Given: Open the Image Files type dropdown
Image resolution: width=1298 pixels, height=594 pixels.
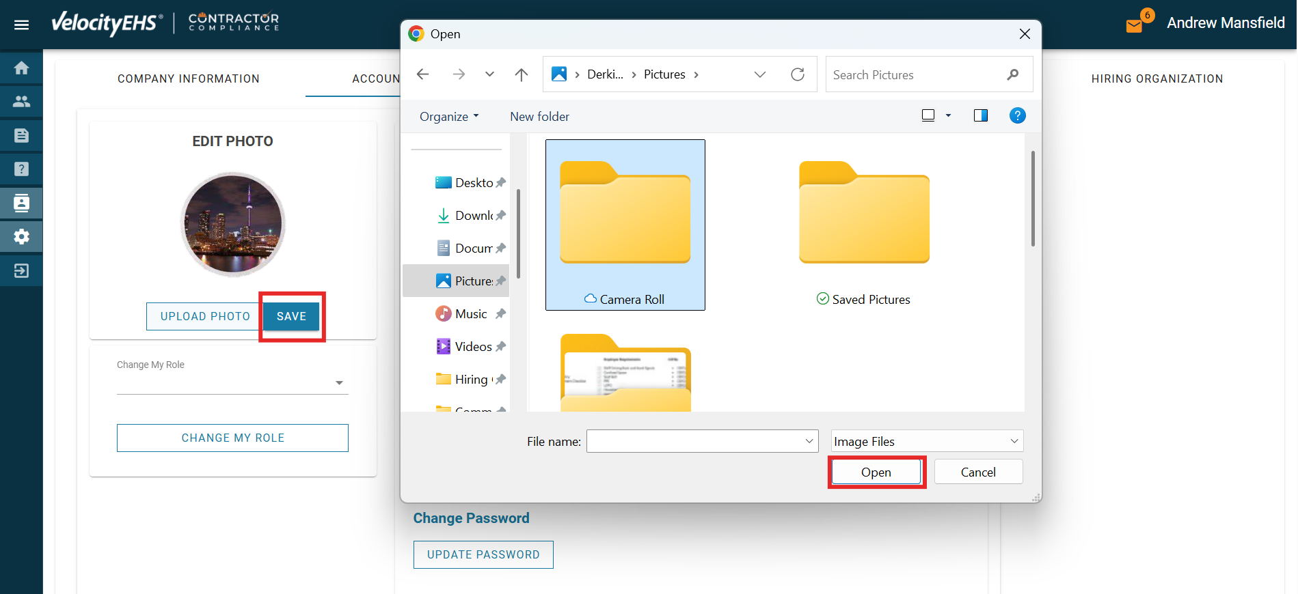Looking at the screenshot, I should point(927,442).
